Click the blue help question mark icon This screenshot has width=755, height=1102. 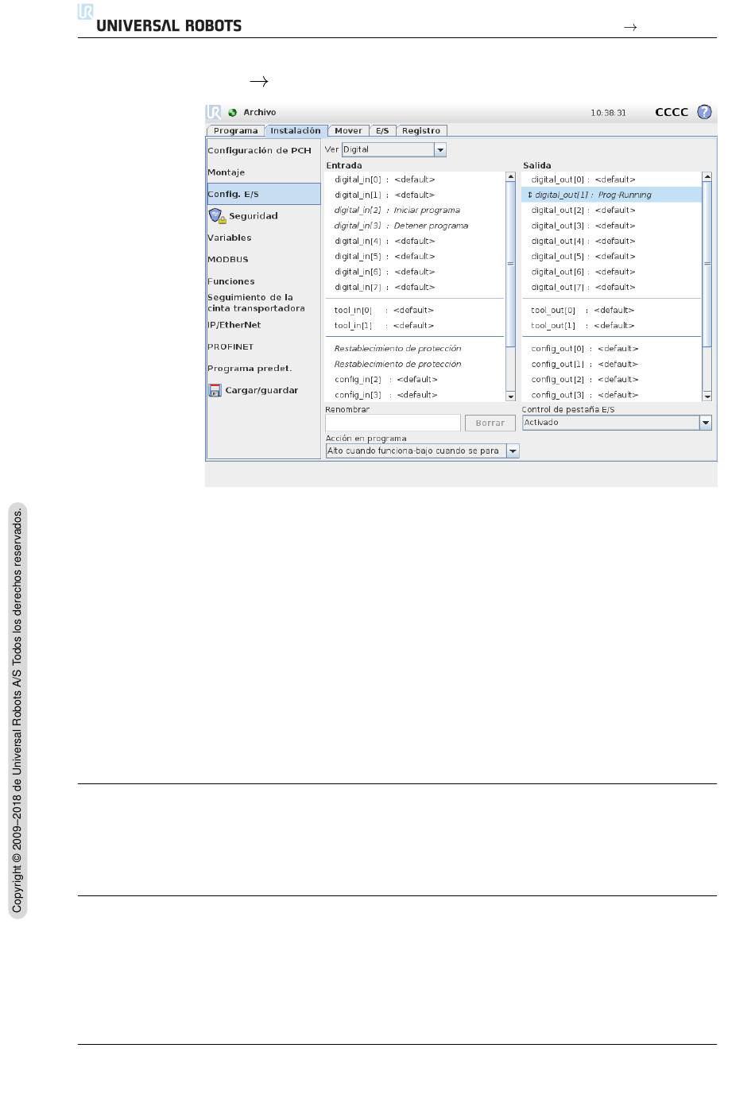tap(704, 112)
